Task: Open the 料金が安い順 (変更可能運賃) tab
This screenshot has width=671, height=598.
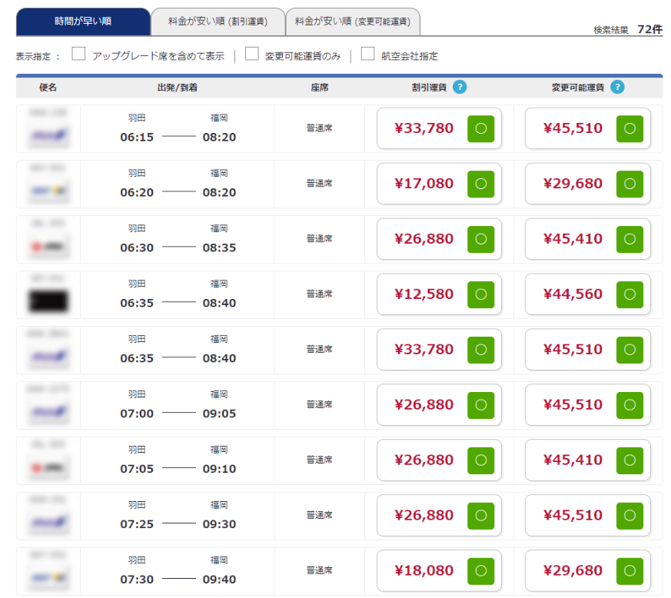Action: coord(353,22)
